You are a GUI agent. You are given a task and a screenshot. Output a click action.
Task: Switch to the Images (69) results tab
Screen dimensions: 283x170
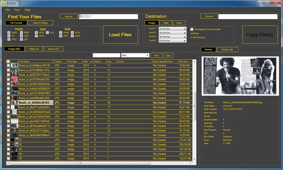pos(14,49)
